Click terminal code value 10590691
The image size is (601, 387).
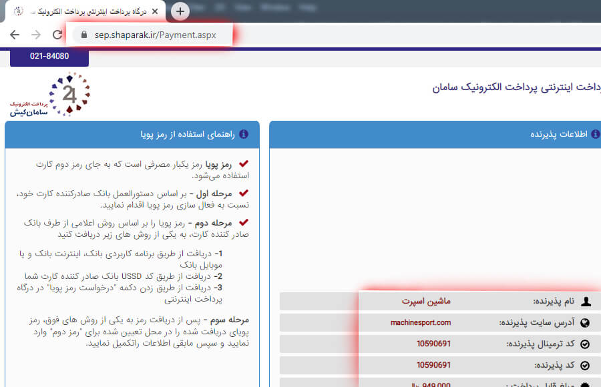(433, 344)
